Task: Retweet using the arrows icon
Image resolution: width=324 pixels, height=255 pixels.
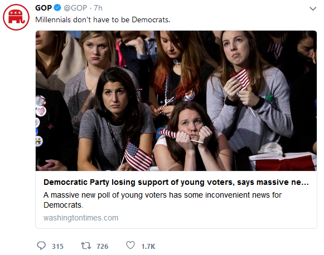Action: (86, 246)
